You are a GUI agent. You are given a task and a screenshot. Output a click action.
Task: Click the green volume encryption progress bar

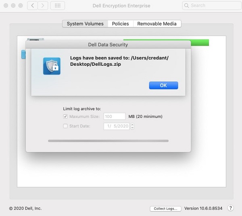(x=200, y=43)
